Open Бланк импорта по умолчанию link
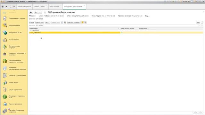Screen dimensions: 205x115 [78, 16]
